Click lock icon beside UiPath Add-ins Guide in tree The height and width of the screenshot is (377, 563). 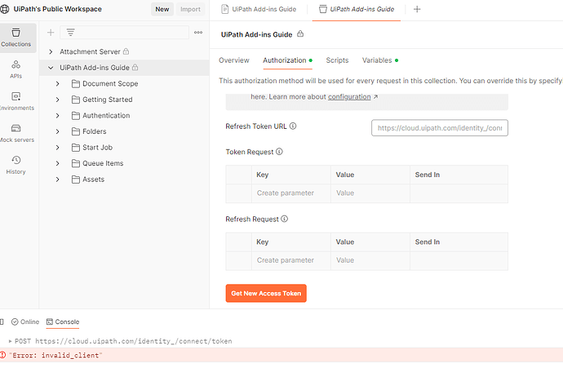point(135,67)
